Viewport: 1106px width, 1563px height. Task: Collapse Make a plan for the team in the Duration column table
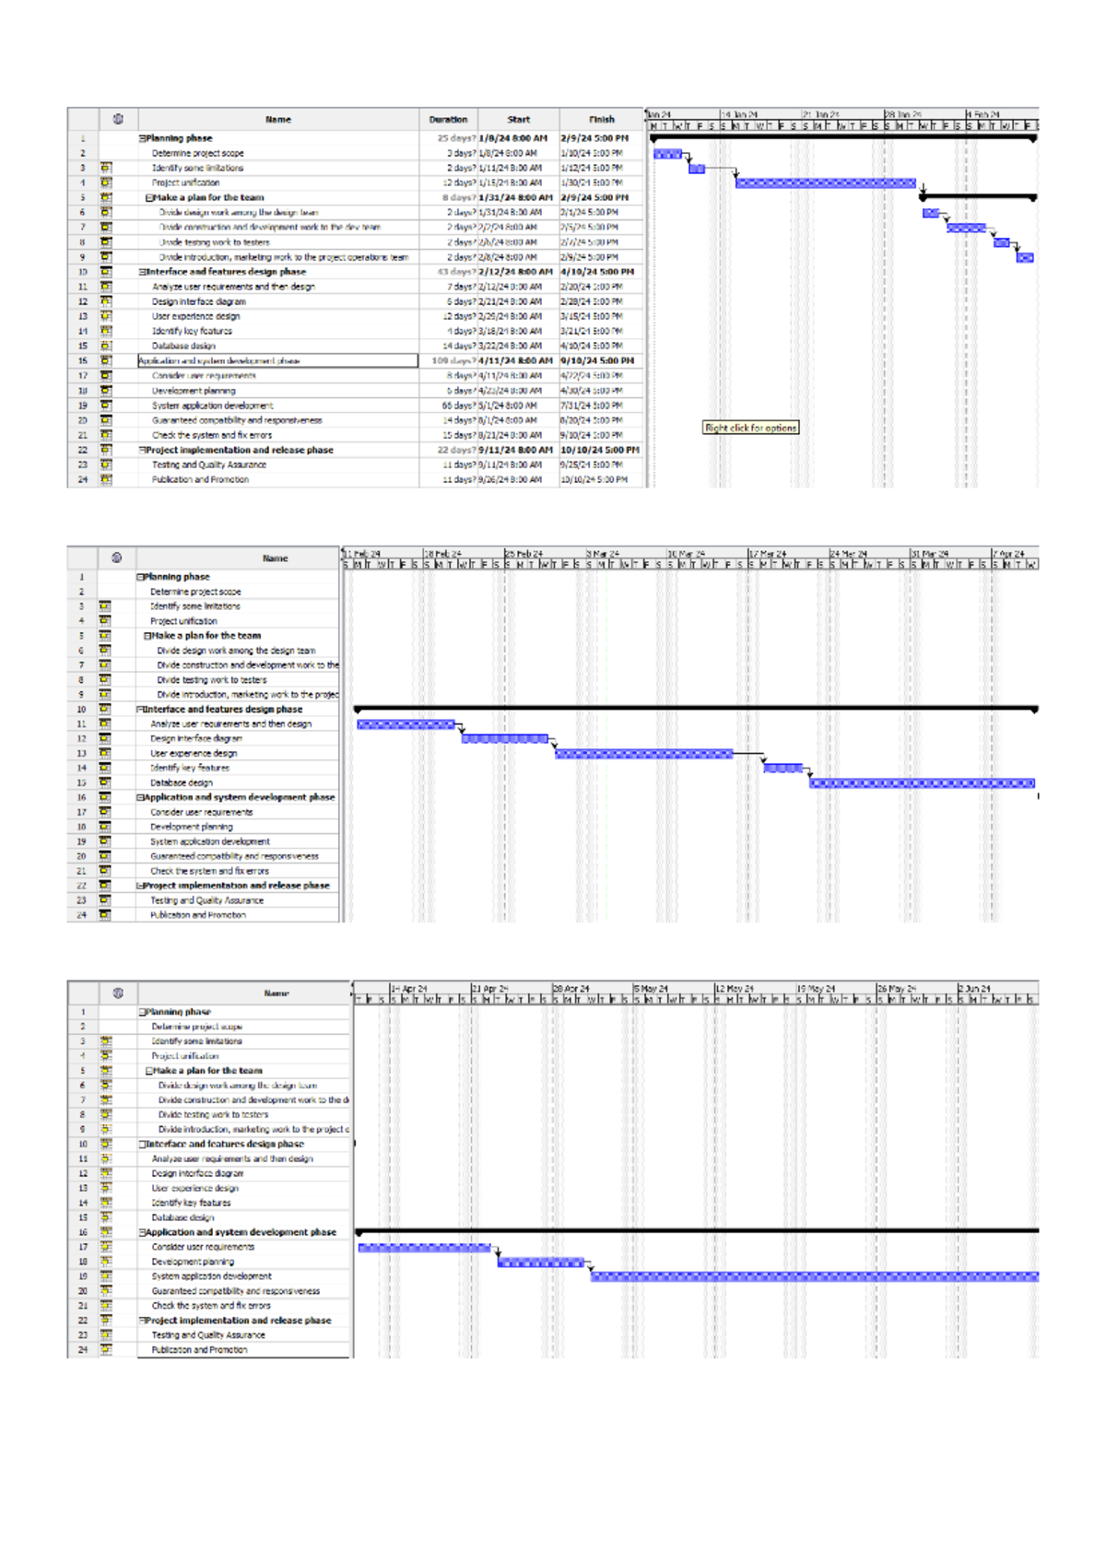point(149,197)
